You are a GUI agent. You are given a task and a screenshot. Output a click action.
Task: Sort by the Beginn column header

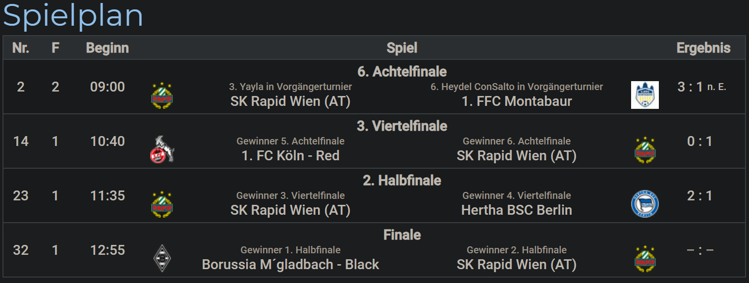click(x=107, y=48)
